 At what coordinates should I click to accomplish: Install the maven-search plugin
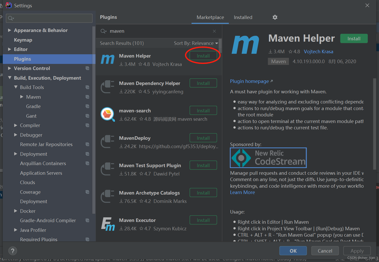(203, 111)
